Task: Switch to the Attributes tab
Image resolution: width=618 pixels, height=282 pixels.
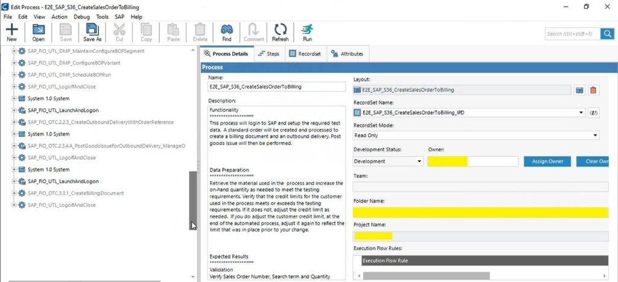Action: (347, 54)
